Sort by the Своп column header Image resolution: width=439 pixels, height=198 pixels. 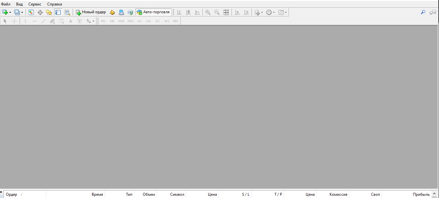tap(365, 194)
